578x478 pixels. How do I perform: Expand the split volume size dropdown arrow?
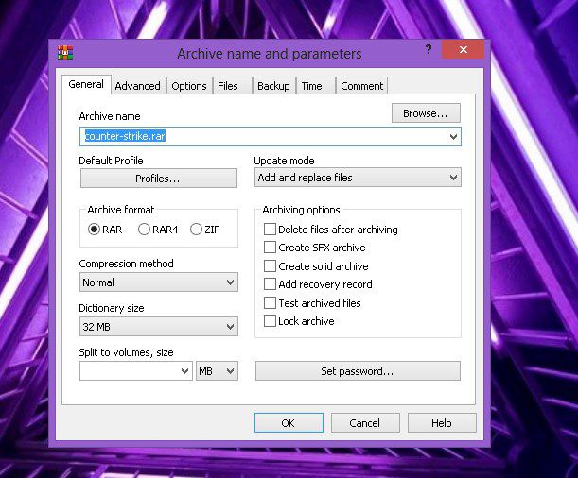click(185, 371)
